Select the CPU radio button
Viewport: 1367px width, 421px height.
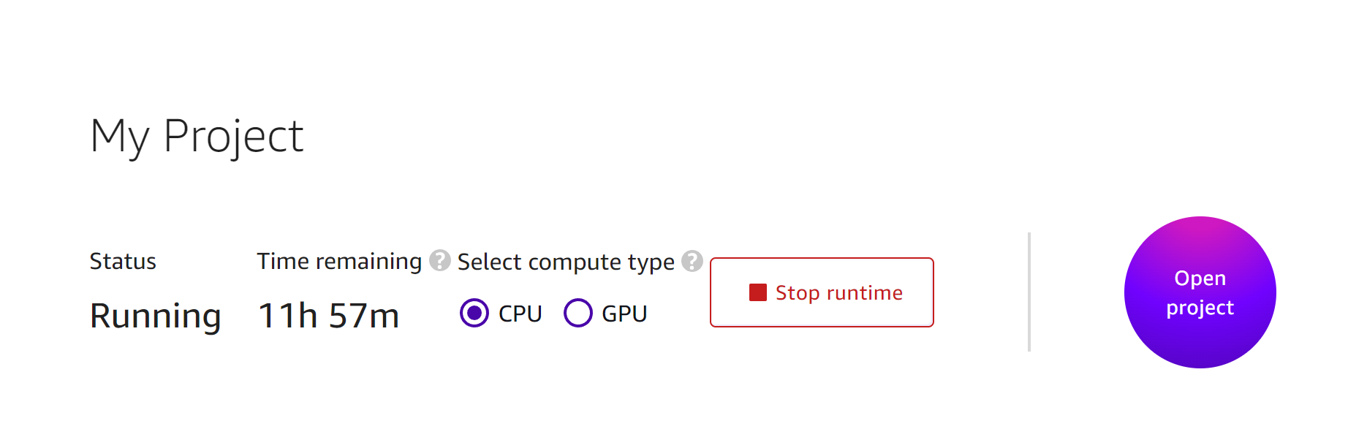coord(474,313)
